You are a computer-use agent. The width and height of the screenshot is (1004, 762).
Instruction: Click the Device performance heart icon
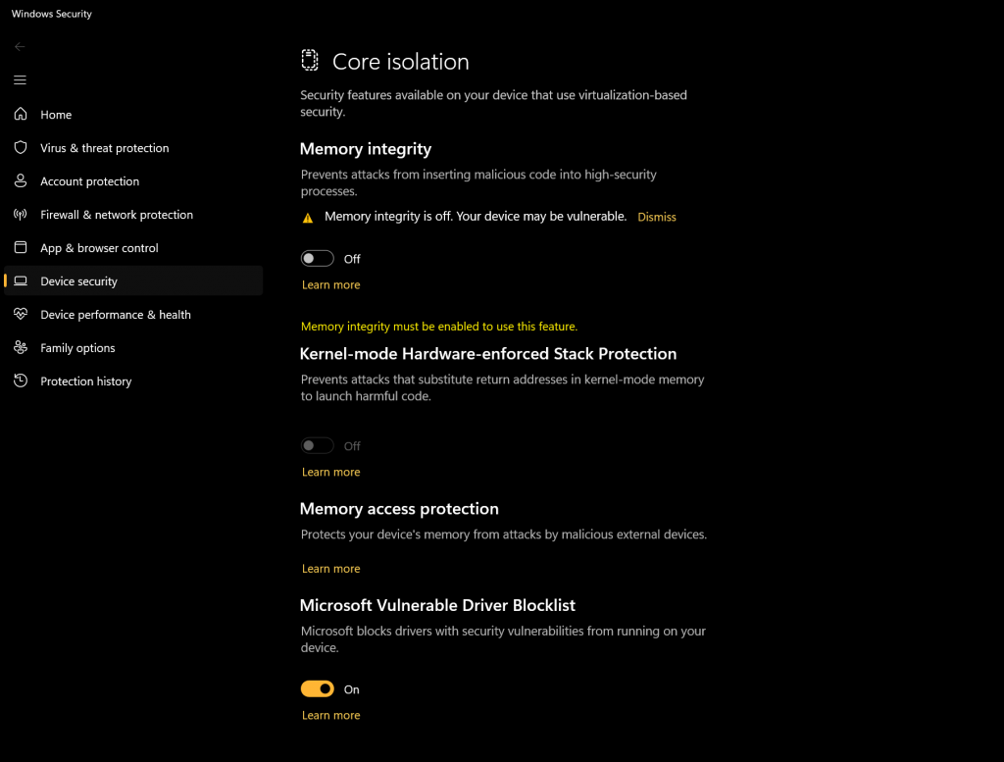pos(21,315)
